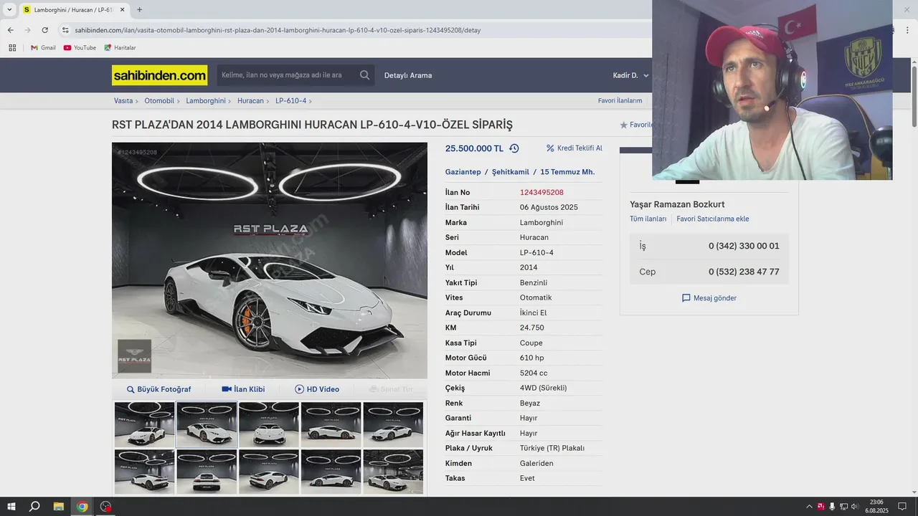Select third thumbnail in bottom row
918x516 pixels.
coord(269,472)
